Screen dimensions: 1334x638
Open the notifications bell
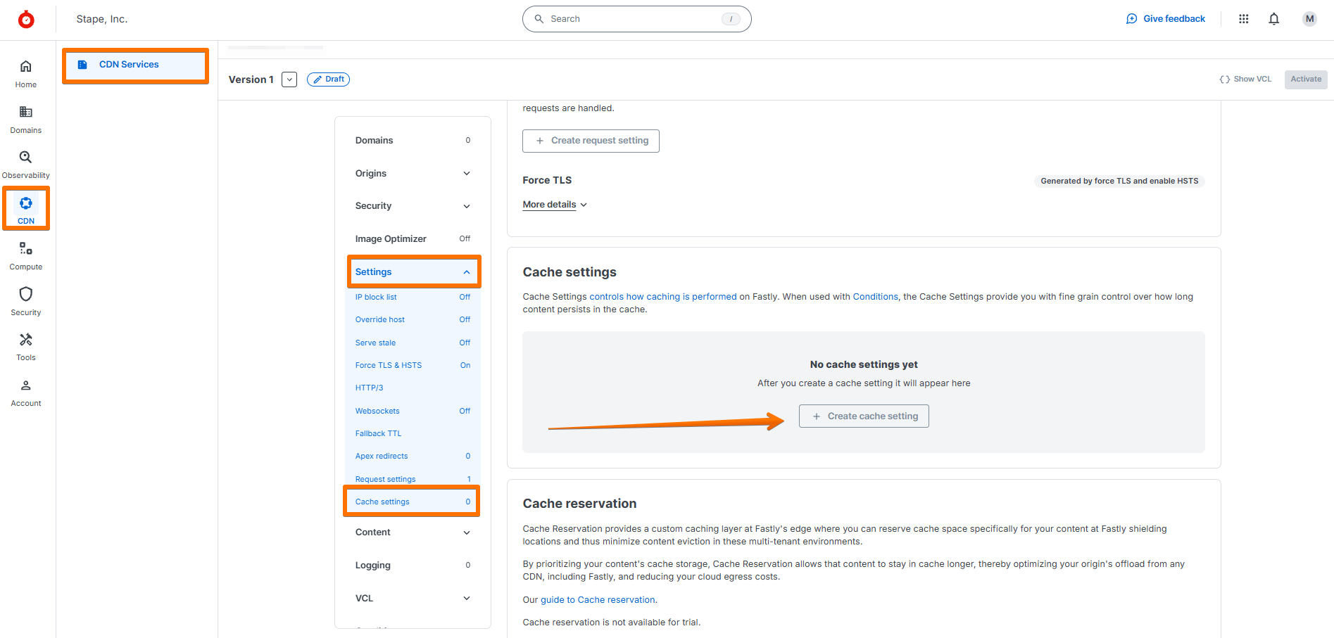coord(1274,19)
